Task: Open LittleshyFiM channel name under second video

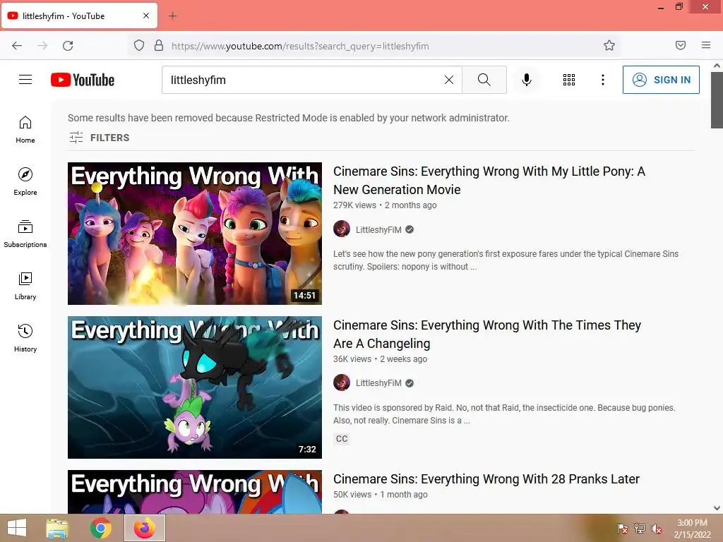Action: point(378,383)
